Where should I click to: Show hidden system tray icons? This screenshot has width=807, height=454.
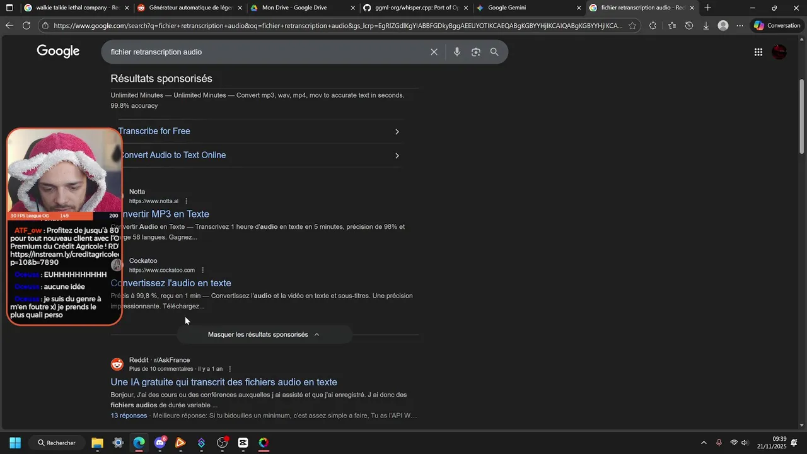704,443
